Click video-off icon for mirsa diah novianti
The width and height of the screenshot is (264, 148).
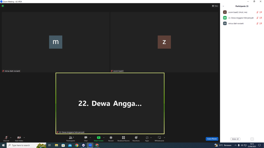pyautogui.click(x=261, y=23)
